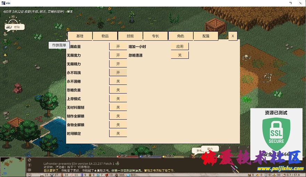Enable time lock (时间锁定) toggle
306x177 pixels.
[118, 134]
